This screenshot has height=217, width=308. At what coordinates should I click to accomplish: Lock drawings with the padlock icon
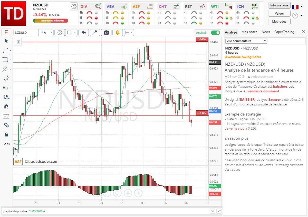6,134
